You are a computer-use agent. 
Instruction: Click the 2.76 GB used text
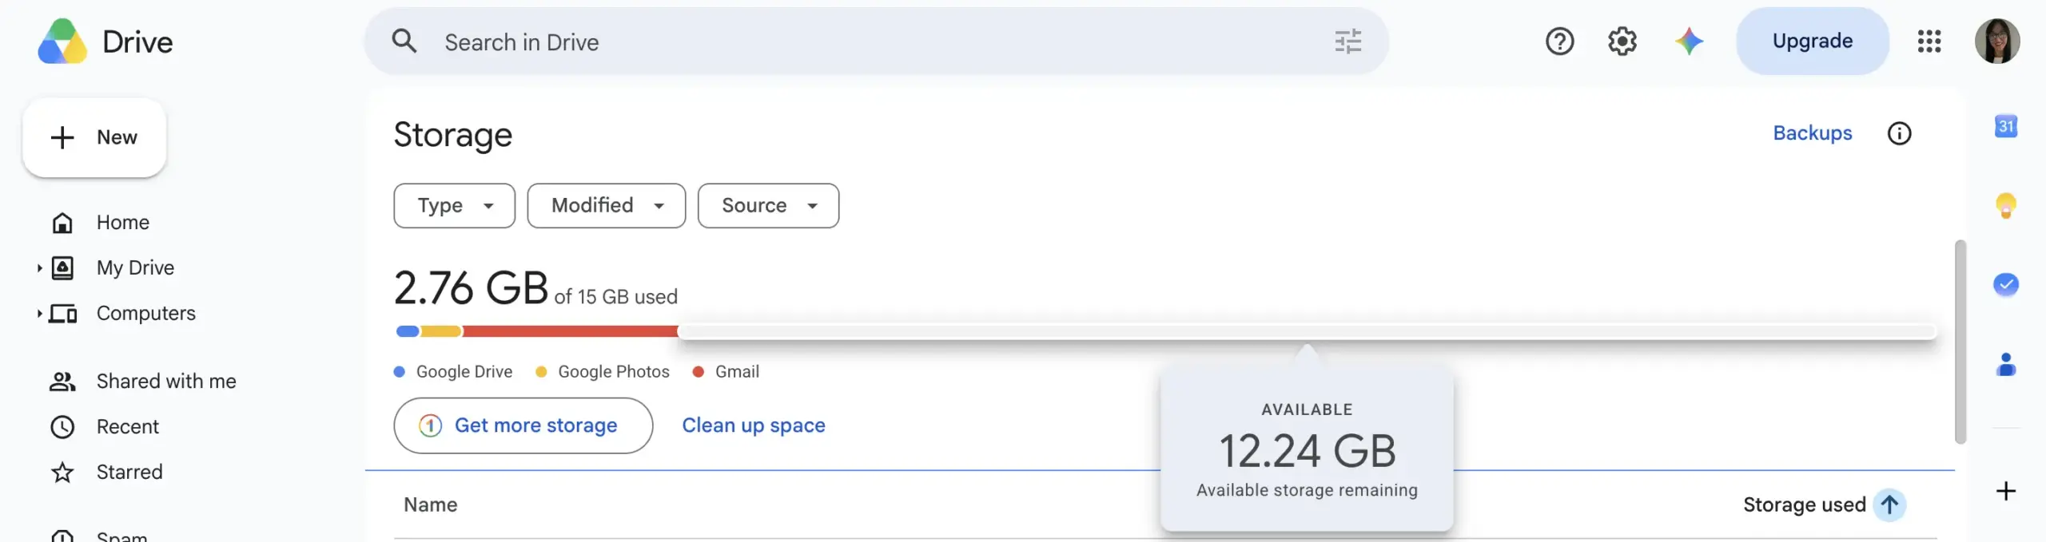tap(535, 288)
